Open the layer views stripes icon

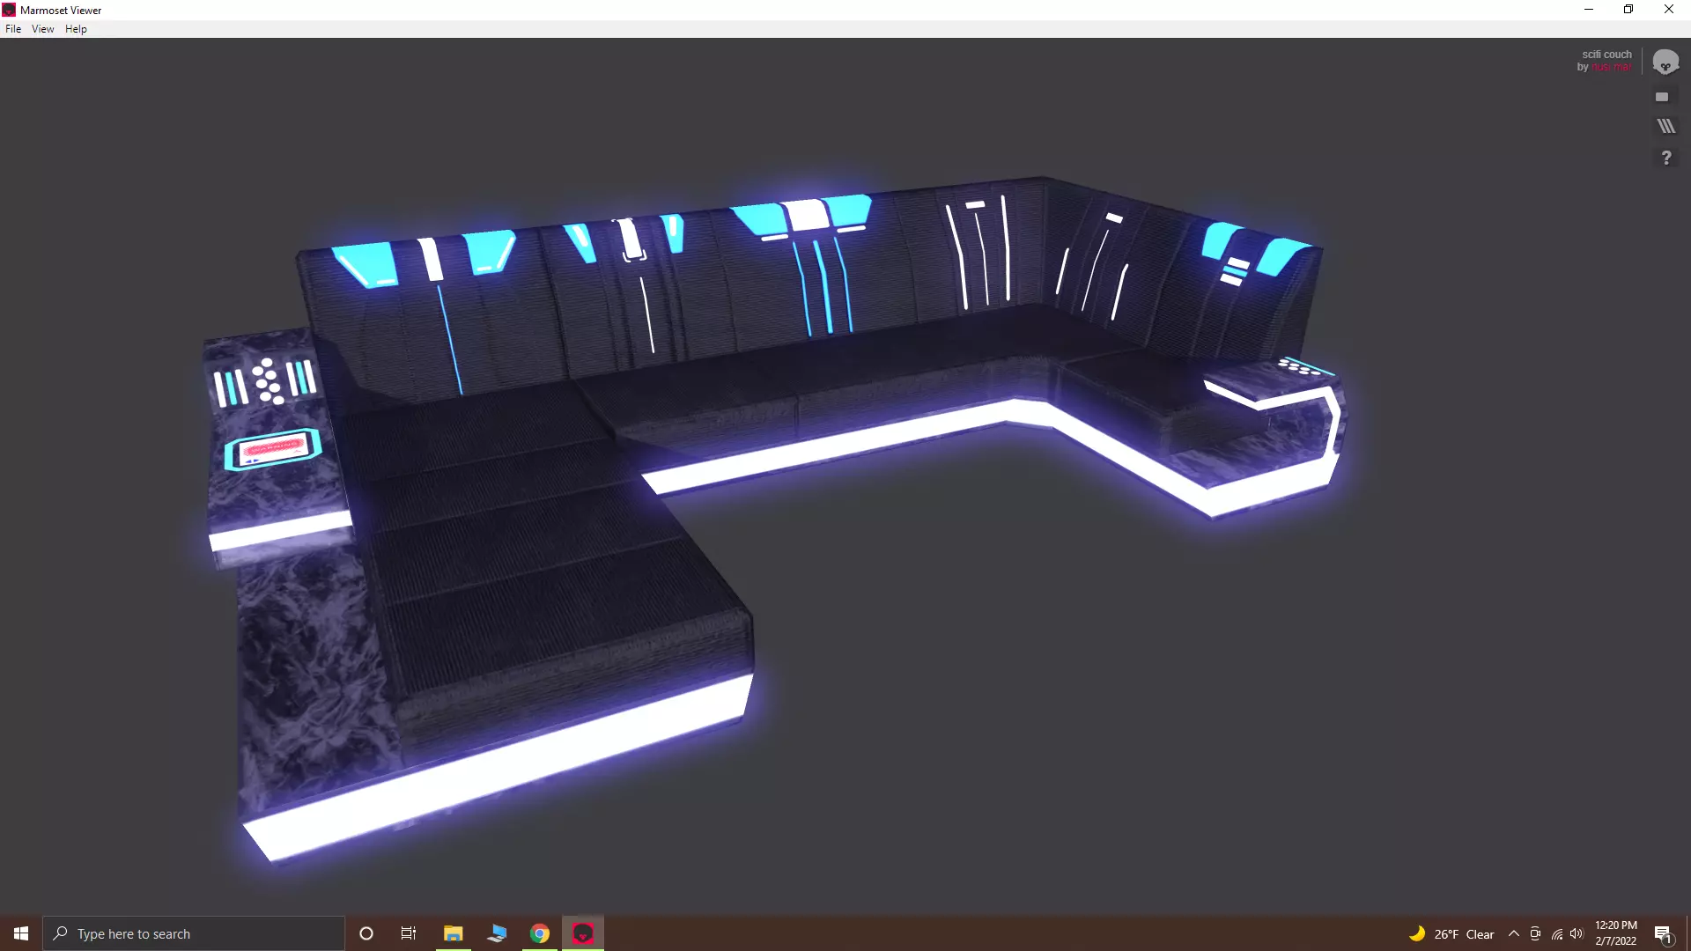coord(1665,126)
